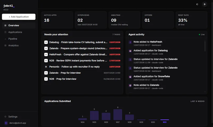Click the Settings gear icon

[5, 117]
